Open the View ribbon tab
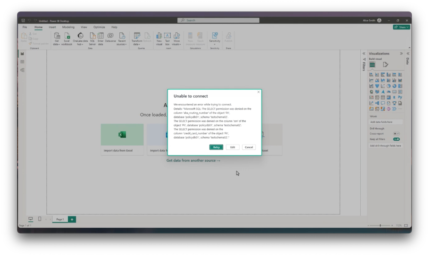This screenshot has width=429, height=256. coord(84,27)
